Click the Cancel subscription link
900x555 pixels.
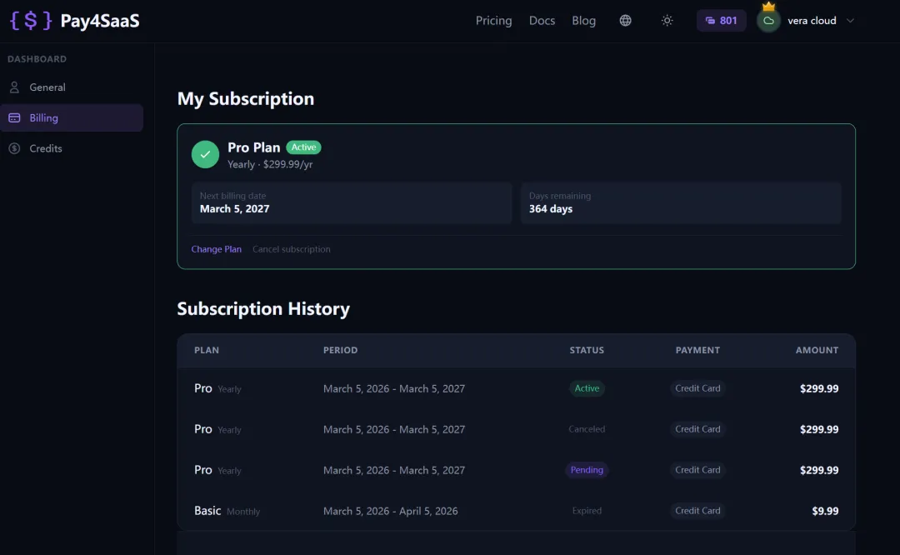[291, 249]
